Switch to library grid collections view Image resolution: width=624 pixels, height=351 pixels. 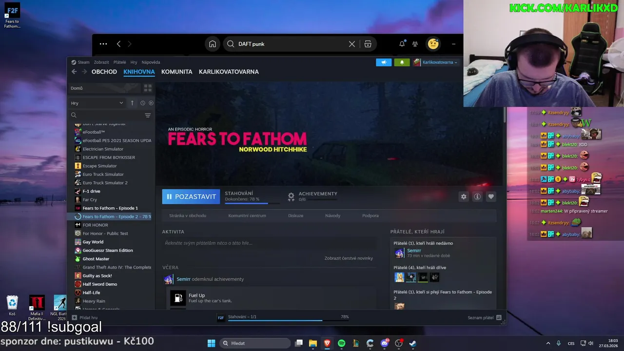148,88
